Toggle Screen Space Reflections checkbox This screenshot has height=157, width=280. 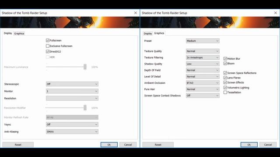[225, 73]
